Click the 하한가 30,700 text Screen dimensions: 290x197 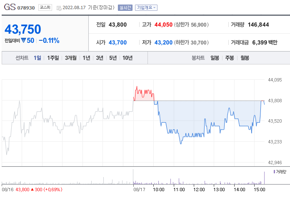point(191,43)
